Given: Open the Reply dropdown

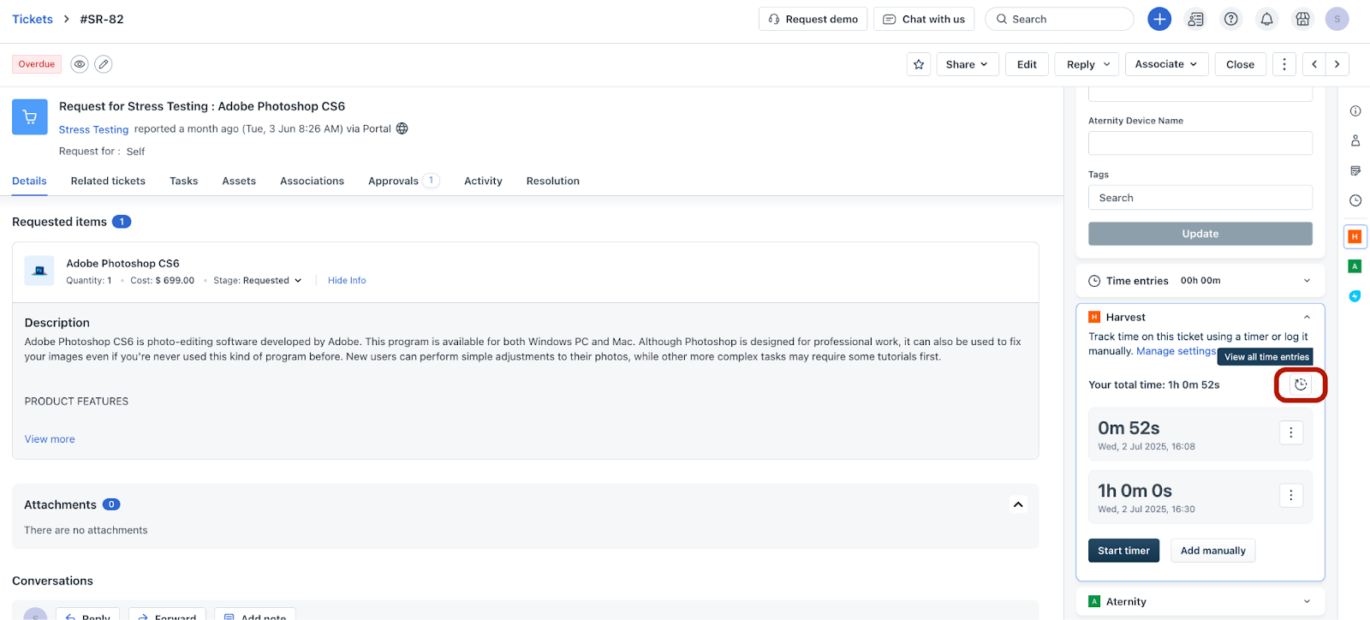Looking at the screenshot, I should click(1088, 64).
